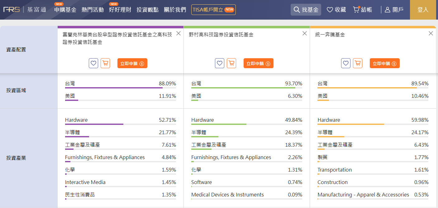Click 立即申購 for 富蘭克林華美 fund
This screenshot has height=208, width=438.
coord(132,63)
